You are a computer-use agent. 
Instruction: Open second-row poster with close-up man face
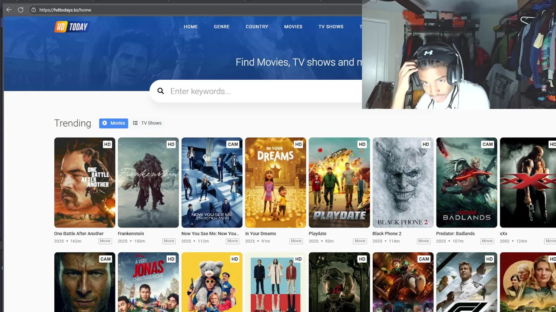[85, 282]
